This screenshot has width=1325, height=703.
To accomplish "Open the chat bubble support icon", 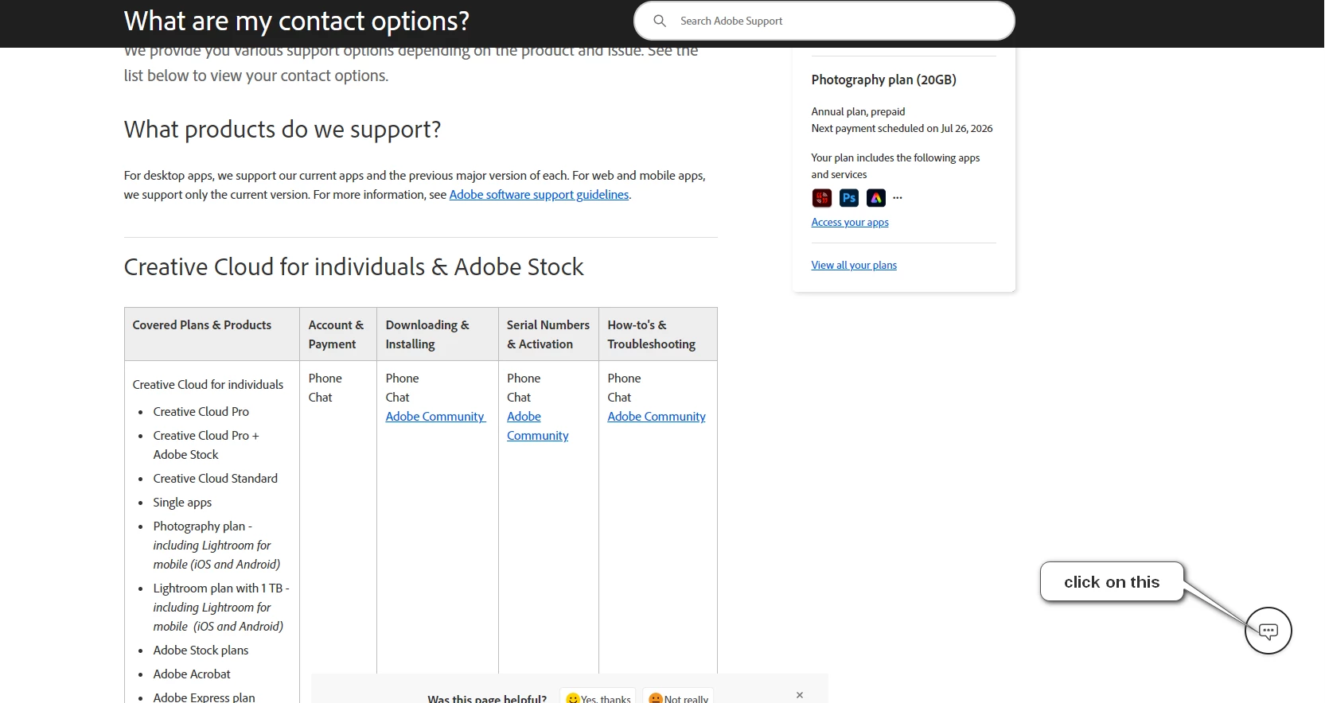I will [1268, 631].
